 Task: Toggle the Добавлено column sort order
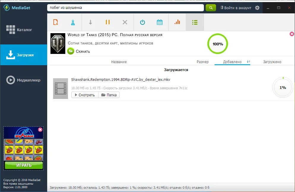[x=232, y=62]
